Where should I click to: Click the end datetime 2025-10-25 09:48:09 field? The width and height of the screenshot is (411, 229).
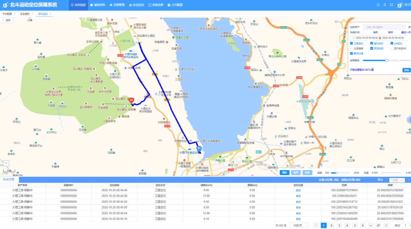click(x=393, y=38)
